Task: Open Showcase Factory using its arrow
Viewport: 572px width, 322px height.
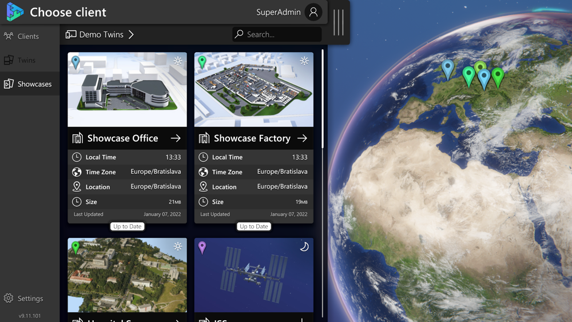Action: tap(302, 138)
